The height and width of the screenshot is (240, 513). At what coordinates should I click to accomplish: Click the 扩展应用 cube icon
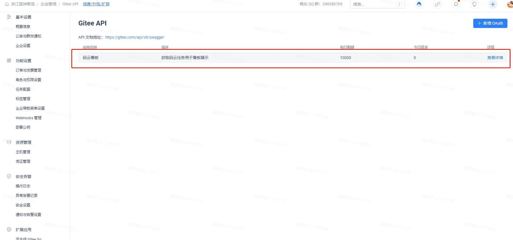coord(9,229)
